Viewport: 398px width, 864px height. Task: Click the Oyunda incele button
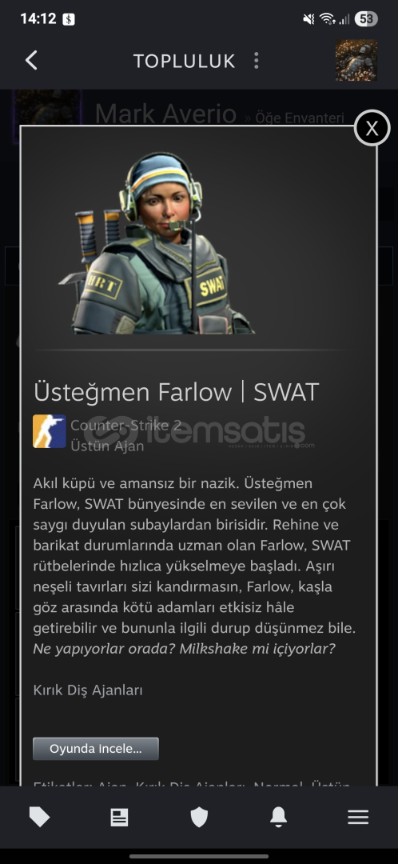(x=96, y=749)
